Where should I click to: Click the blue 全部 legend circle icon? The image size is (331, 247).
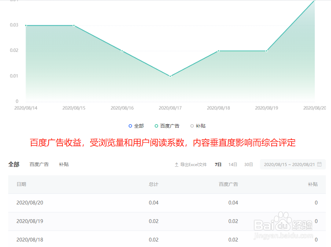click(130, 126)
